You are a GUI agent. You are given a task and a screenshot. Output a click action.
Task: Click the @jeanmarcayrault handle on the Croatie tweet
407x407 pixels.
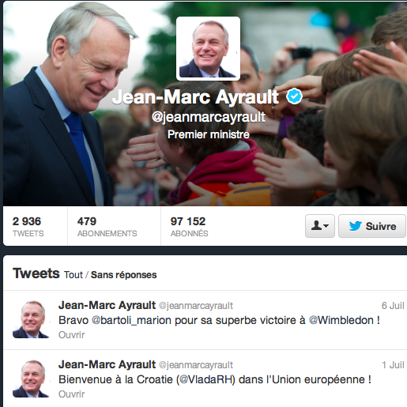pyautogui.click(x=196, y=365)
